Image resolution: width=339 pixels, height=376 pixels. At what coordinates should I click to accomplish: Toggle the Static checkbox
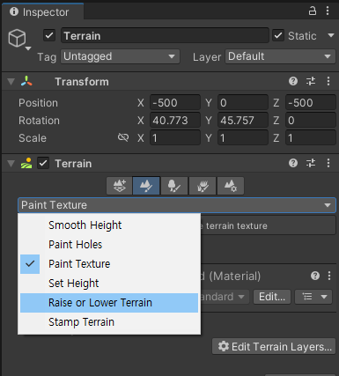click(x=278, y=35)
